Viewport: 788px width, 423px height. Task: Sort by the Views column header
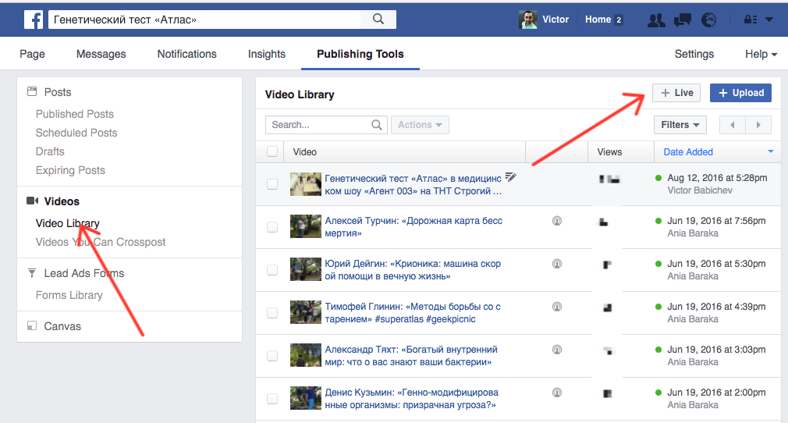pos(609,151)
